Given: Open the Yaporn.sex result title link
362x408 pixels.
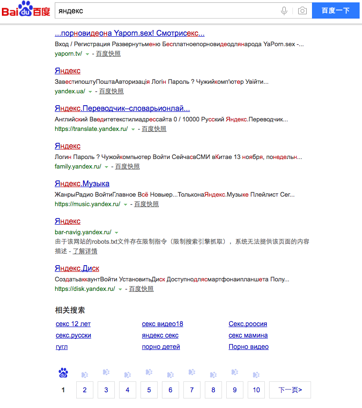Looking at the screenshot, I should click(130, 33).
